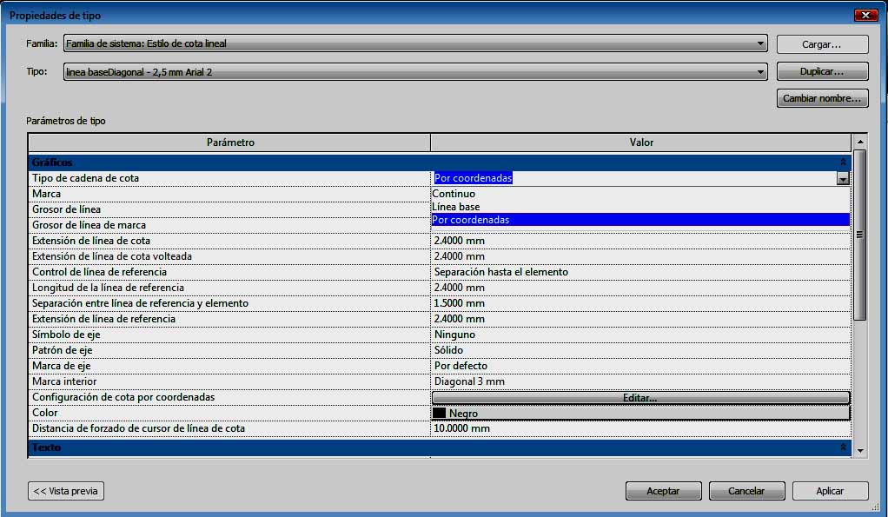Open the Familia dropdown
888x517 pixels.
pyautogui.click(x=760, y=43)
